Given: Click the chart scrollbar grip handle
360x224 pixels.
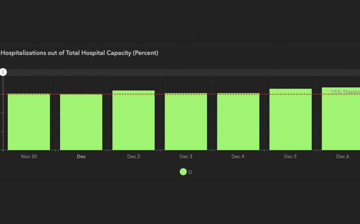Looking at the screenshot, I should [x=3, y=72].
